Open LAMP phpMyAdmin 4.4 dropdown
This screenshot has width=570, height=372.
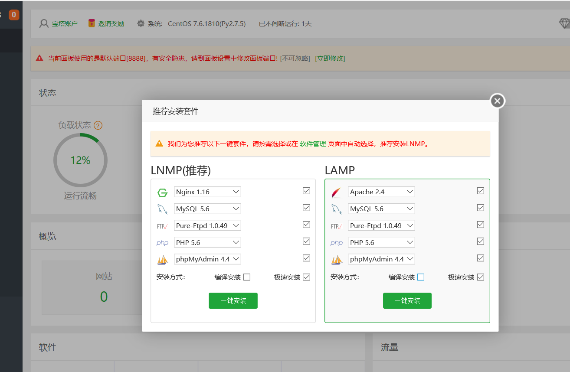click(x=381, y=259)
